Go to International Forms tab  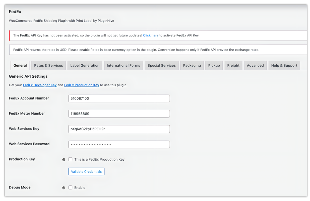tap(123, 65)
